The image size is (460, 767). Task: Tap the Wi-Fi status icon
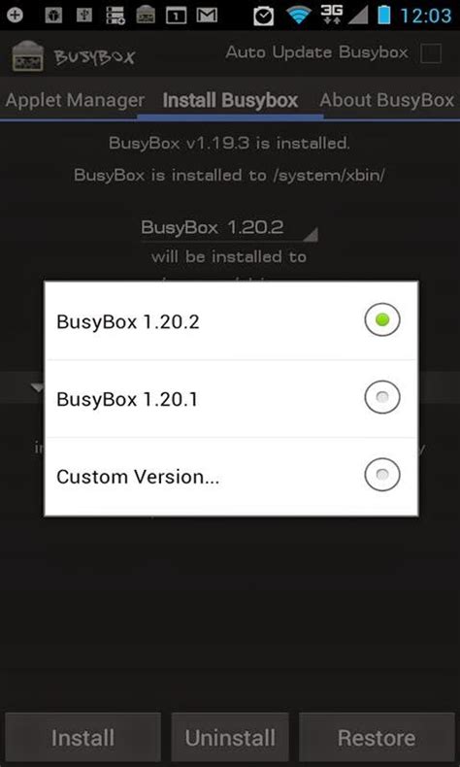pyautogui.click(x=299, y=16)
